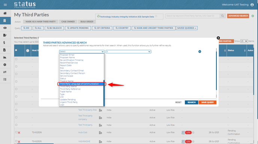Viewport: 258px width, 144px height.
Task: Expand the Saved Queries dropdown
Action: pos(187,28)
